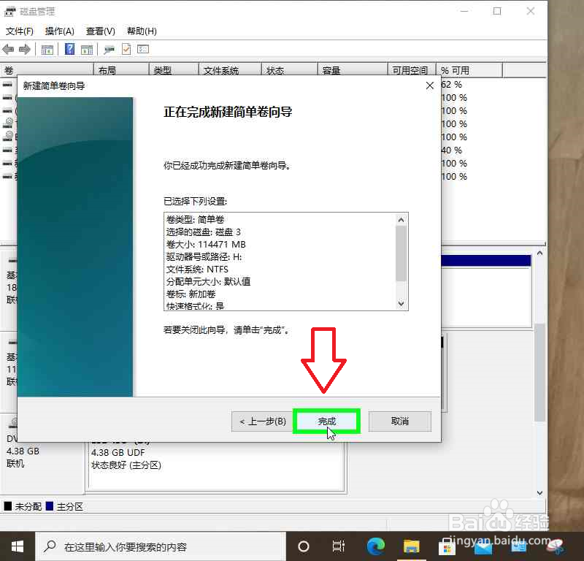Image resolution: width=584 pixels, height=561 pixels.
Task: Go back with the 上一步(B) button
Action: [x=263, y=421]
